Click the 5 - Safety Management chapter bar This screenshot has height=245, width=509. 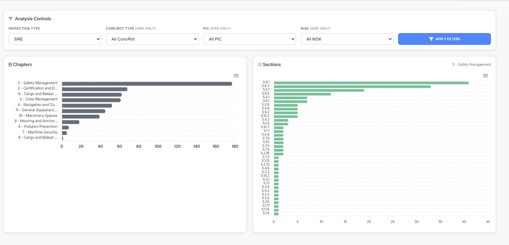coord(146,84)
